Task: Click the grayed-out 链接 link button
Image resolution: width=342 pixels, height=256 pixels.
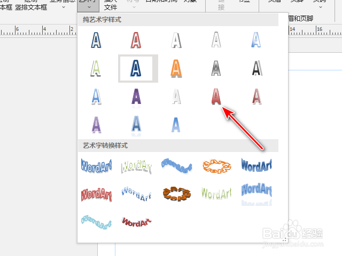Action: [221, 5]
